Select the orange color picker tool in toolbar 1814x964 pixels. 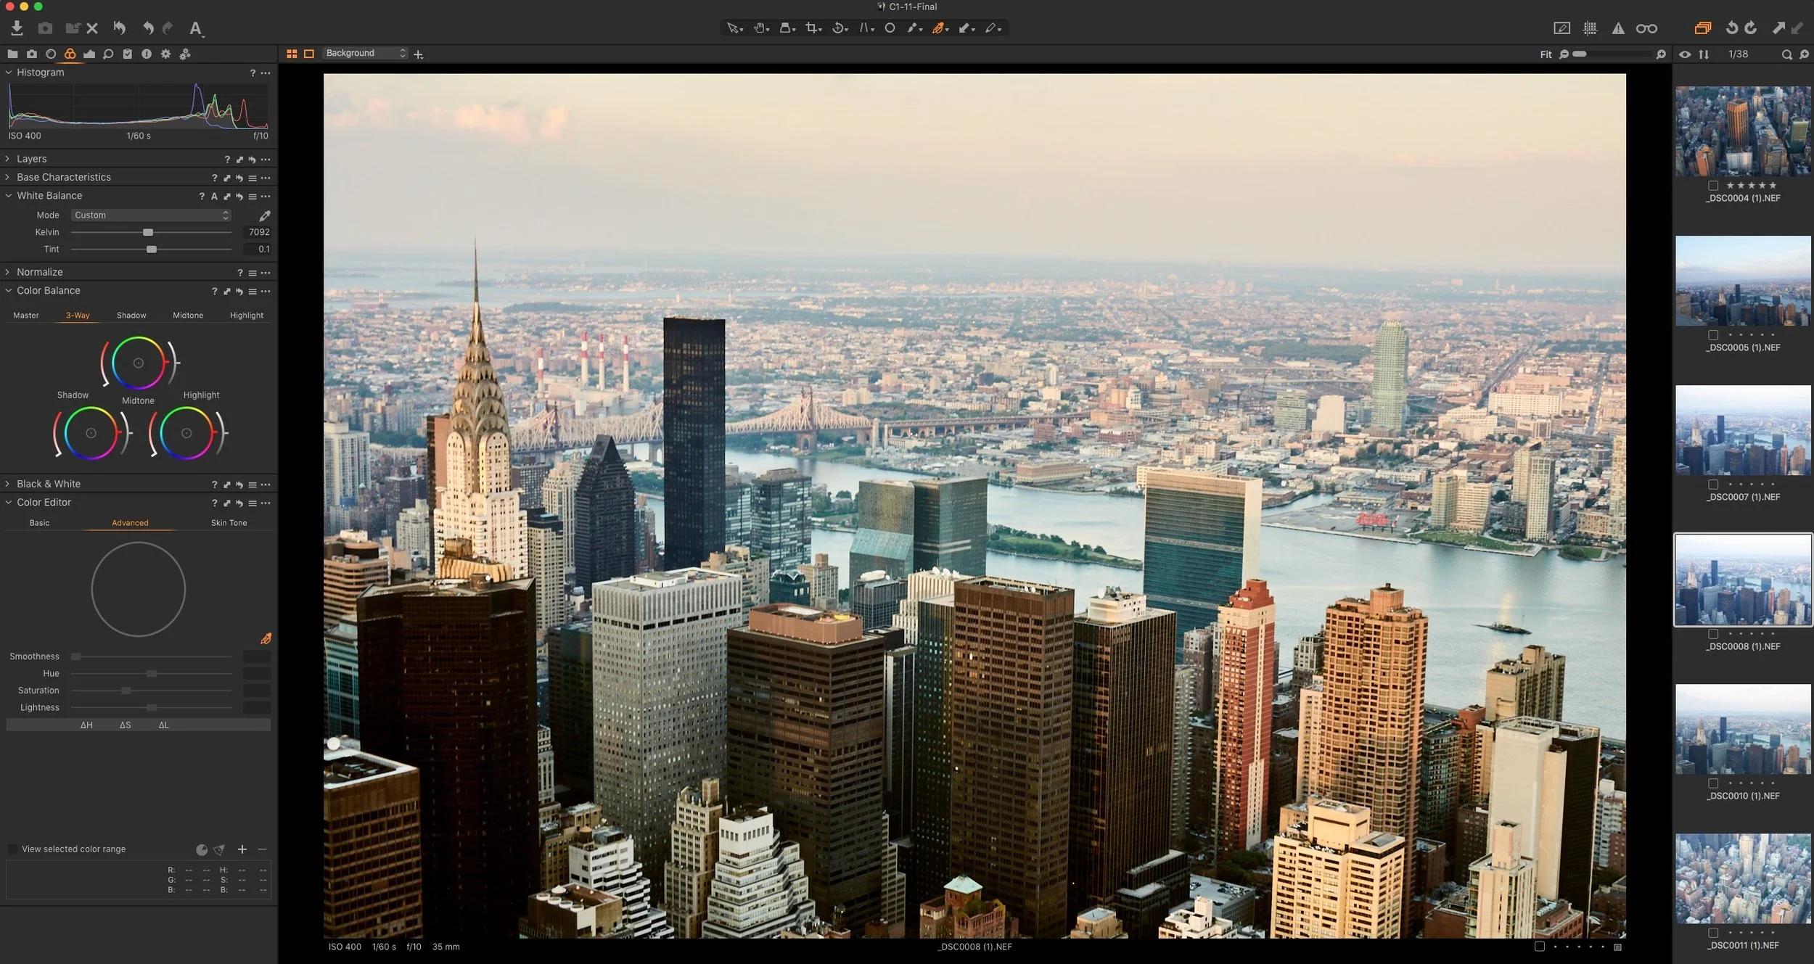pos(940,28)
